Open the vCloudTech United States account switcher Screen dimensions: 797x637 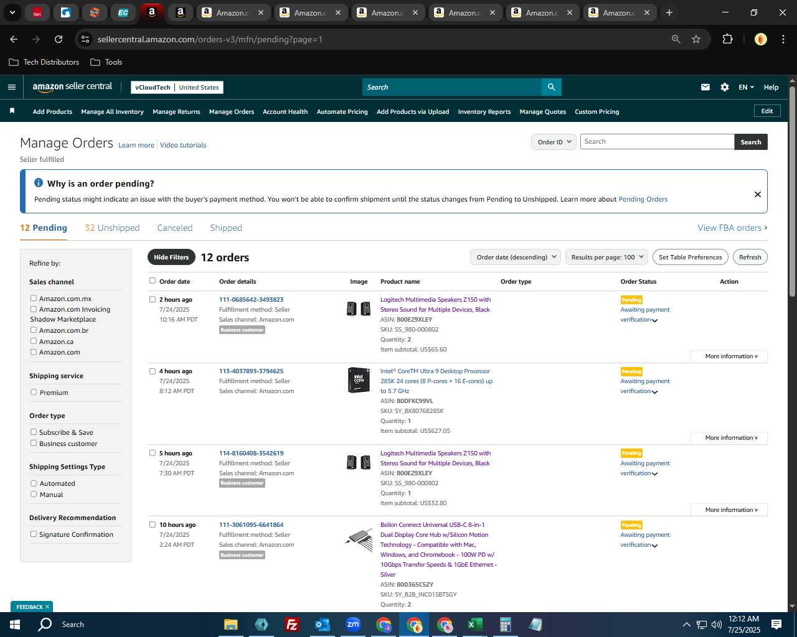(x=177, y=87)
